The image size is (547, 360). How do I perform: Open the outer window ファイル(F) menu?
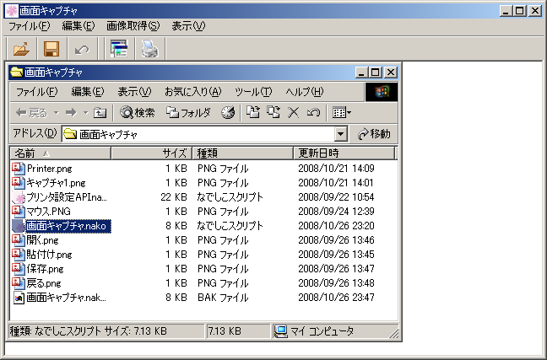pos(30,26)
